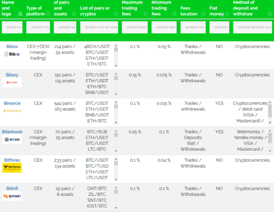Screen dimensions: 274x212
Task: Click the 0.015 % minimum fee cell
Action: [x=164, y=103]
